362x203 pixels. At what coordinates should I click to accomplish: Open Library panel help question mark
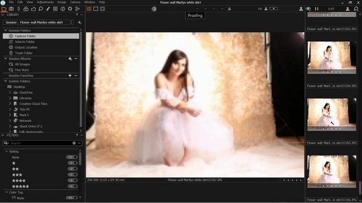pos(77,15)
